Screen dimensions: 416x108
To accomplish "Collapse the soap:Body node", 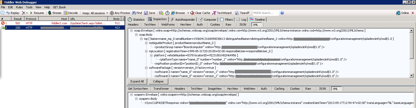I will coord(136,35).
